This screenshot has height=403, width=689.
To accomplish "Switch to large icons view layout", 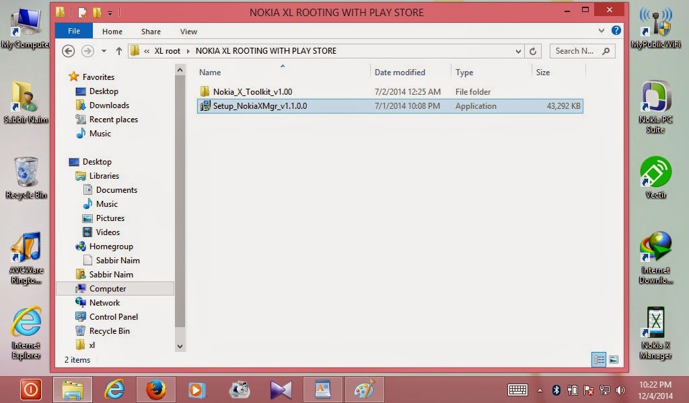I will point(614,359).
